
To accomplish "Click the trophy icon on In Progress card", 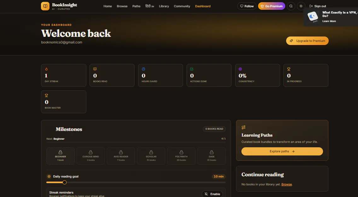I will [x=289, y=69].
